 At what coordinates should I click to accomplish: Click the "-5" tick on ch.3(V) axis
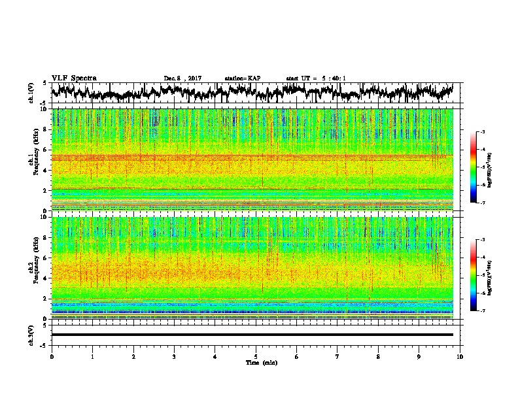43,346
